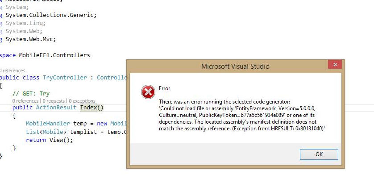Close the Microsoft Visual Studio error dialog
The height and width of the screenshot is (187, 374).
tap(335, 66)
